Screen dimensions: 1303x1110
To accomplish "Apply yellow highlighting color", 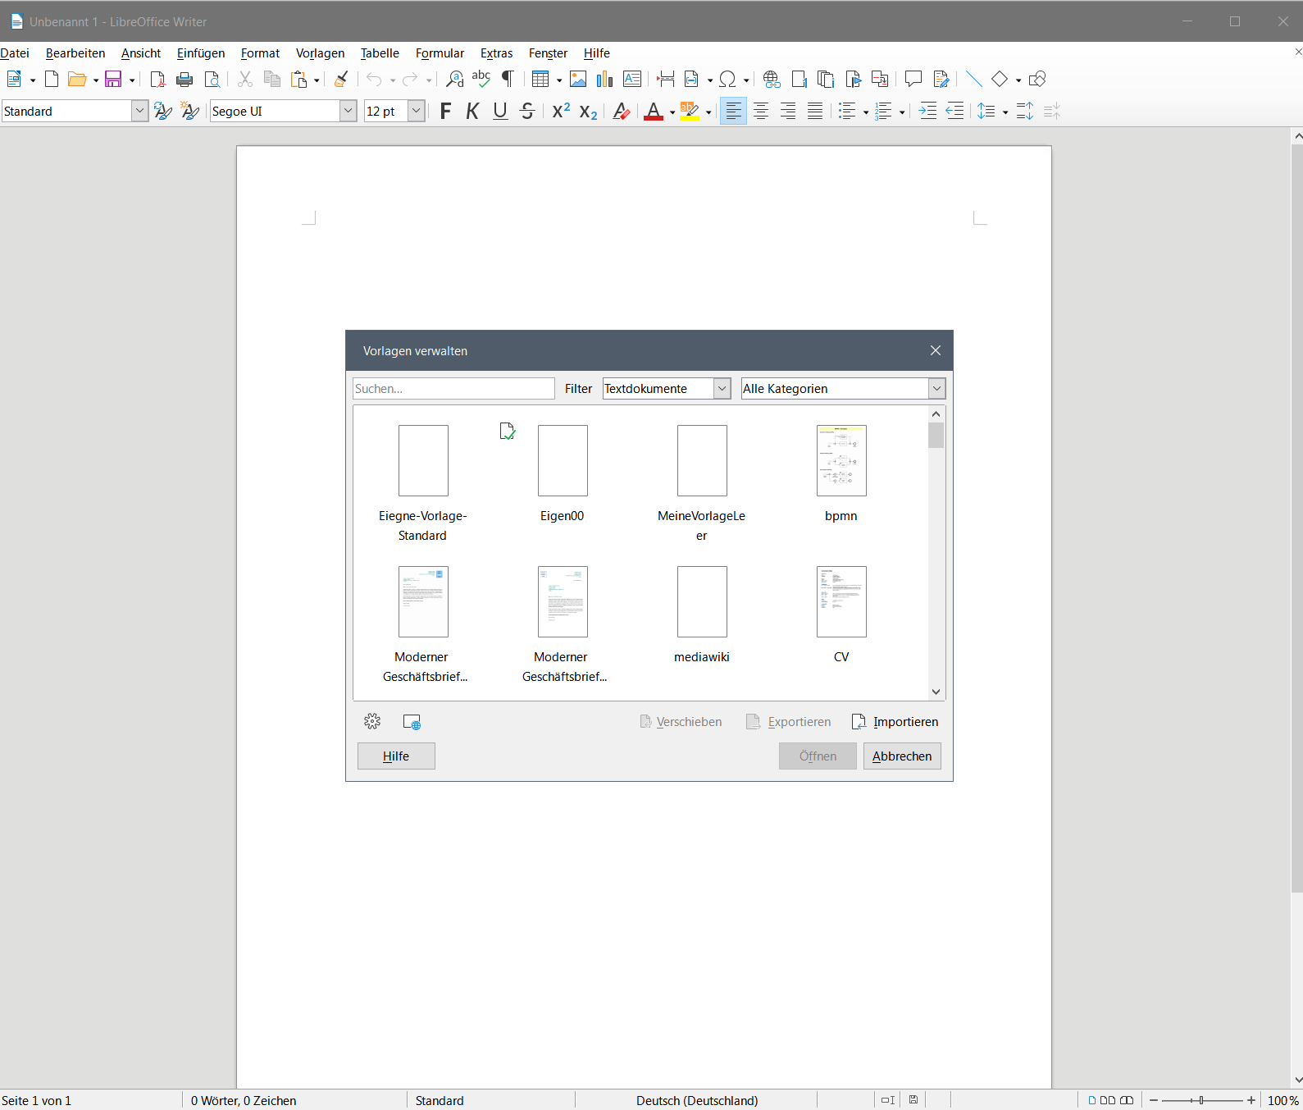I will tap(690, 112).
